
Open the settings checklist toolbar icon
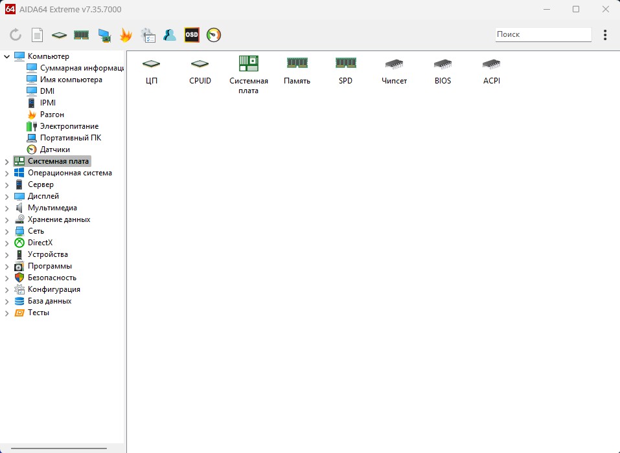point(148,35)
